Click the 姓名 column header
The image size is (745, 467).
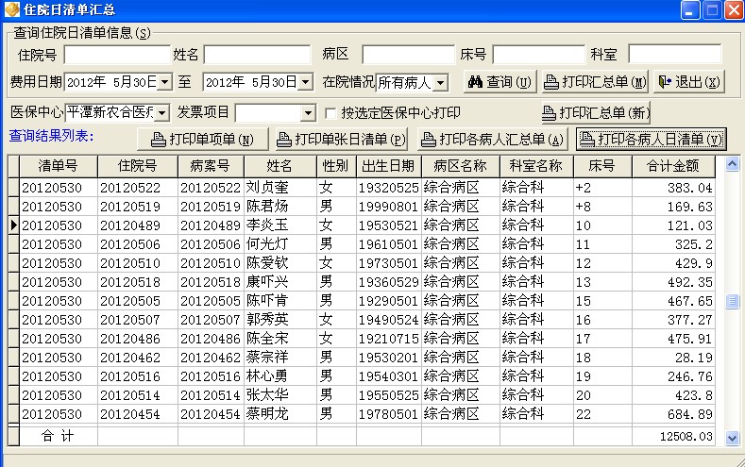279,166
